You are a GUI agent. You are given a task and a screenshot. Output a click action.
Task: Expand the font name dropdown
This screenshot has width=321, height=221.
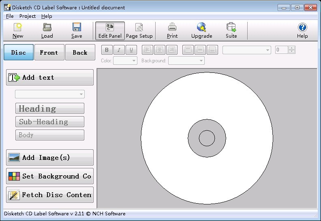point(246,50)
